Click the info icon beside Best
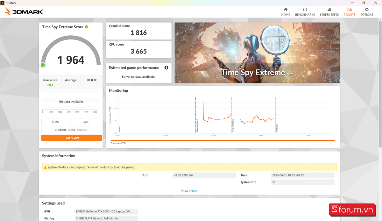382x221 pixels. tap(95, 80)
